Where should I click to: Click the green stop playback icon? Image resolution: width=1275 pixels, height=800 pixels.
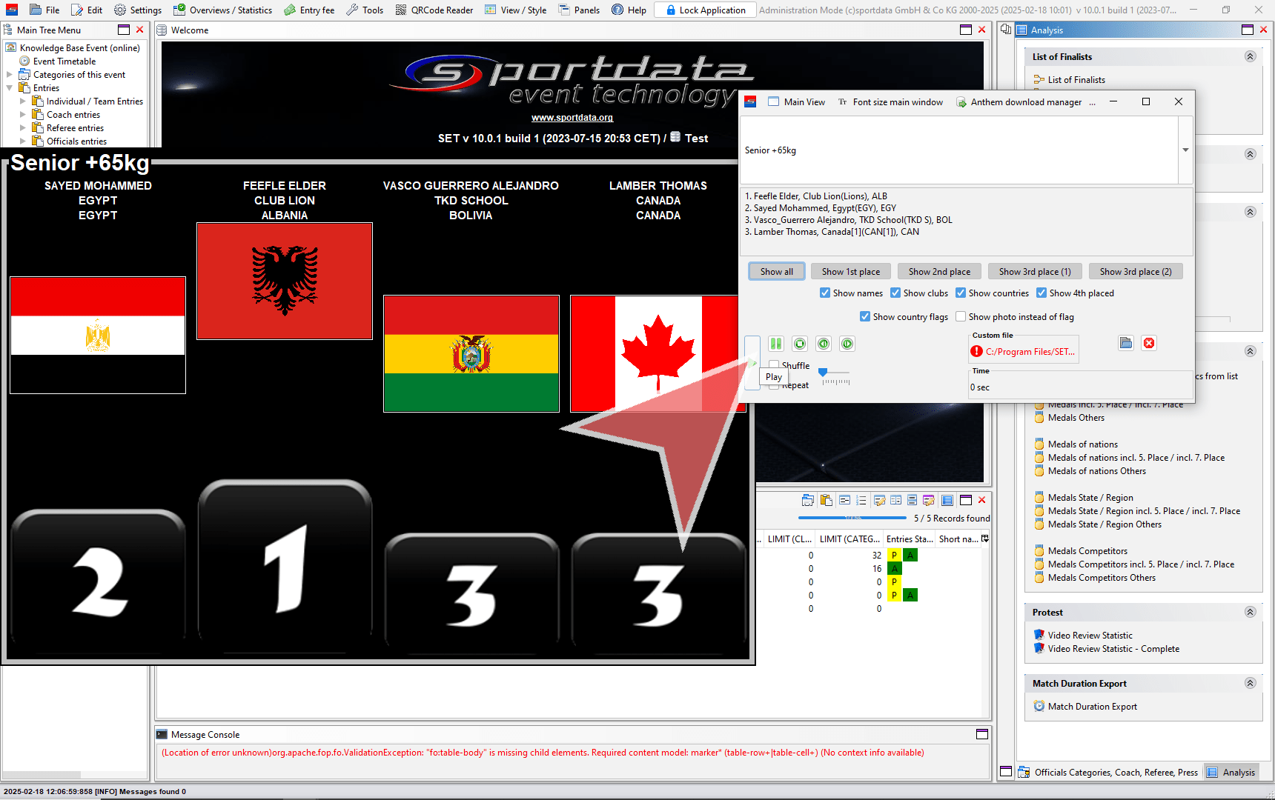pyautogui.click(x=800, y=344)
